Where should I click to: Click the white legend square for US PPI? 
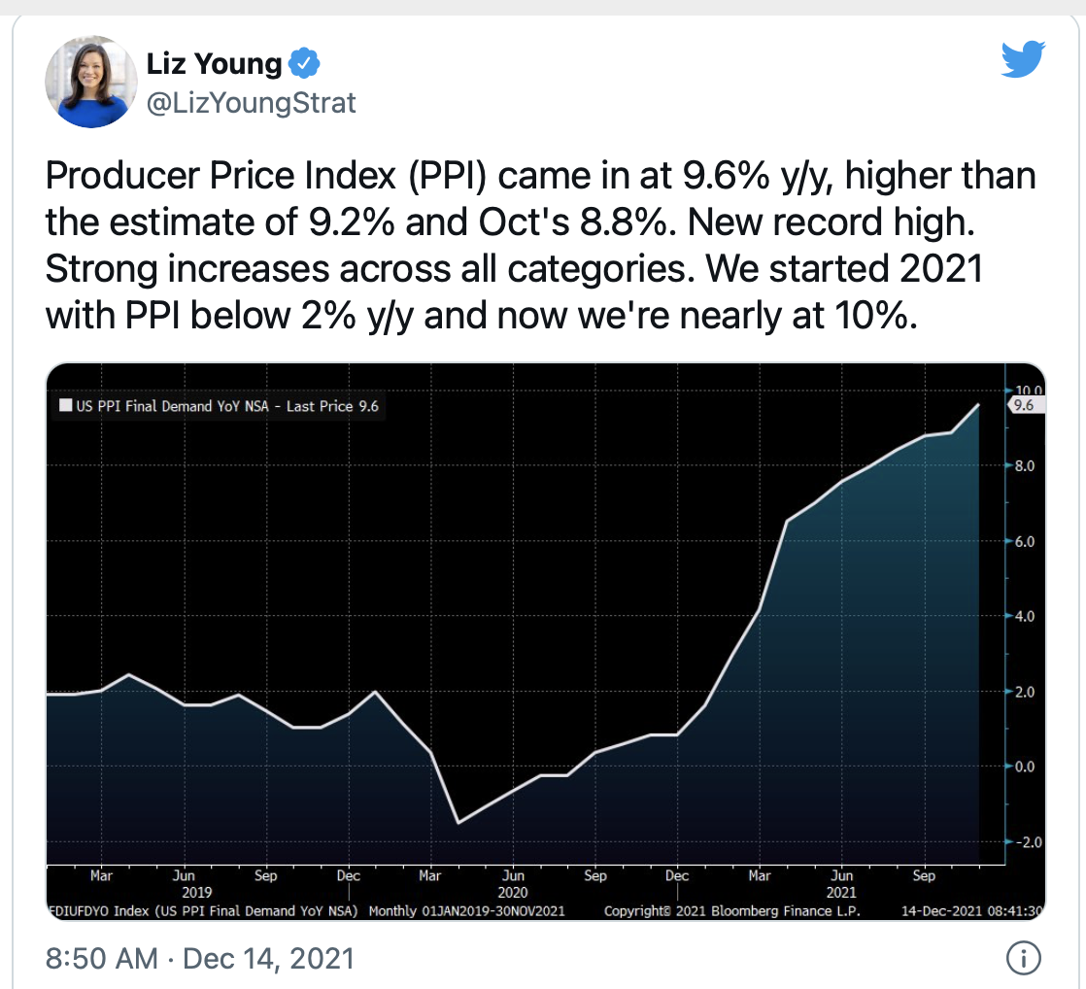[x=66, y=405]
